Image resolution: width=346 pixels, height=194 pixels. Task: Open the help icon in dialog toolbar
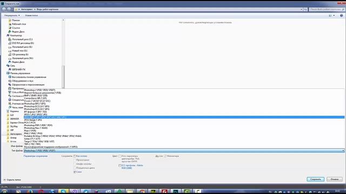[x=341, y=16]
